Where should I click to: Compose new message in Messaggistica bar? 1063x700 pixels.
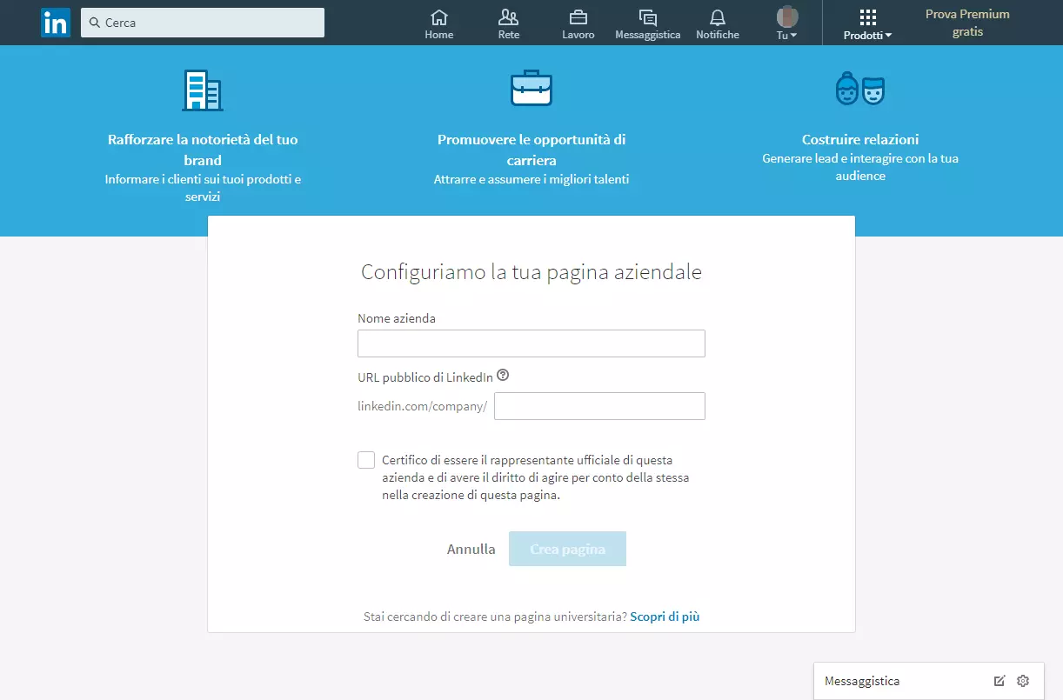[x=999, y=681]
